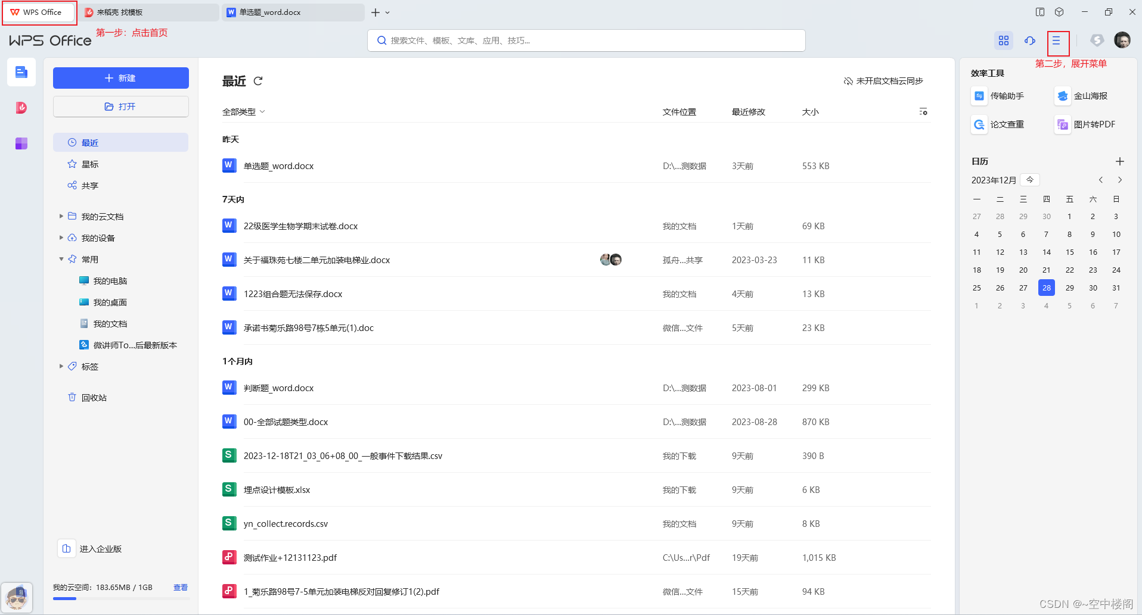Collapse the 常用 tree node
The image size is (1142, 615).
tap(61, 259)
